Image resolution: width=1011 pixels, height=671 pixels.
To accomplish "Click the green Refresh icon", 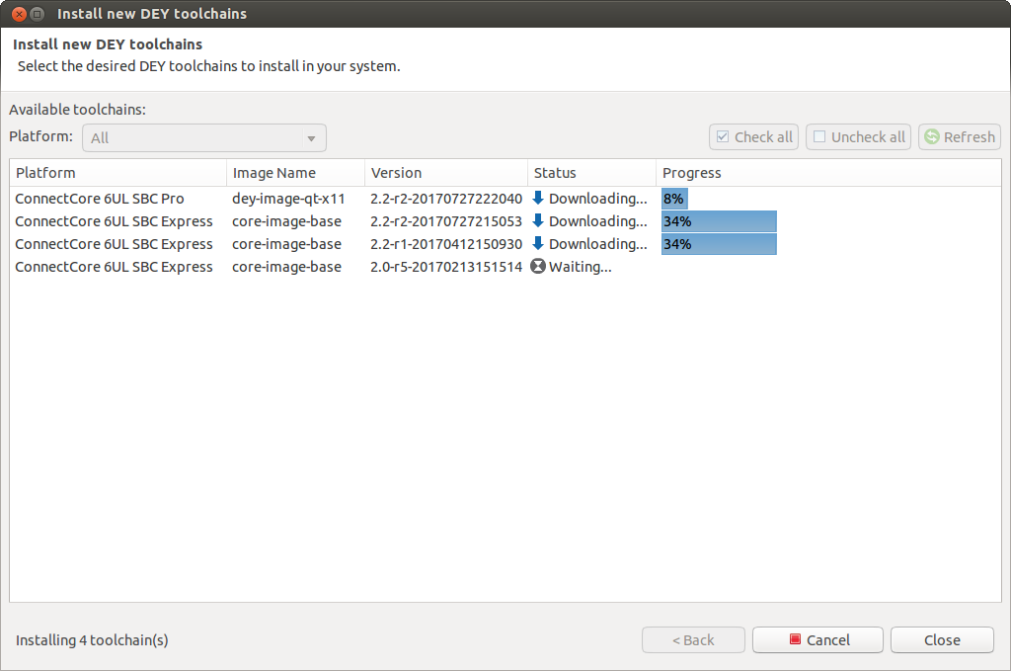I will tap(931, 137).
